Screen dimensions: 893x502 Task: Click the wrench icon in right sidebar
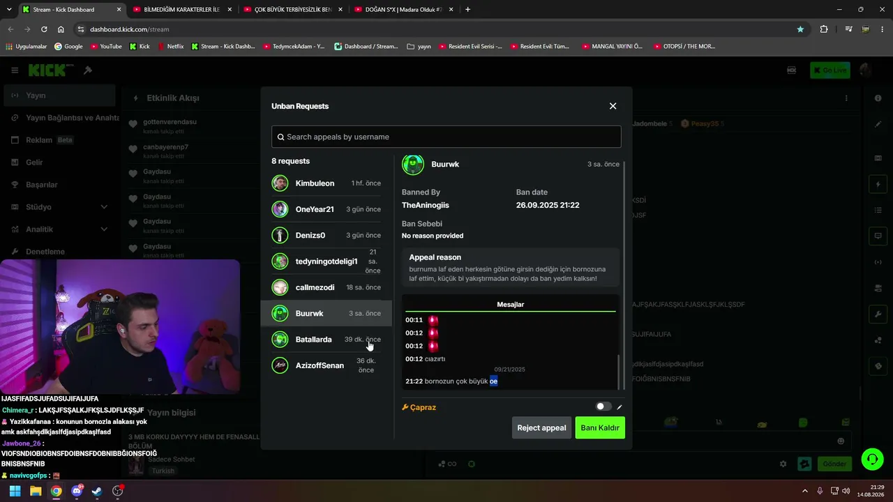(x=878, y=314)
